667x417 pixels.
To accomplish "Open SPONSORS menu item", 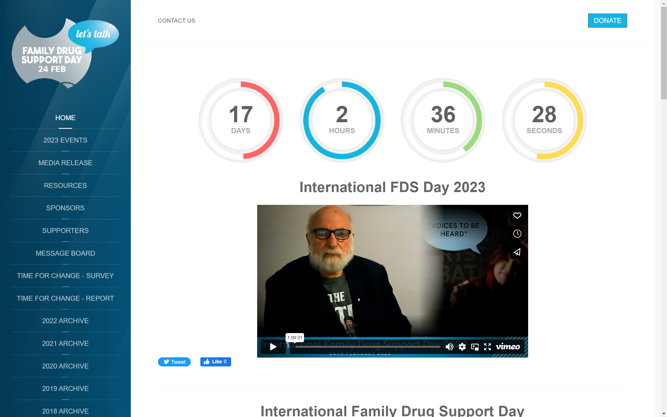I will click(x=65, y=208).
